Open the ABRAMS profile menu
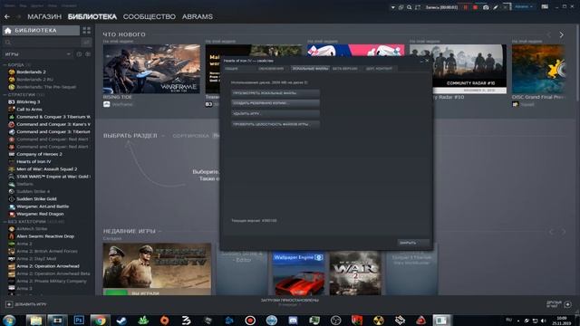 point(198,16)
